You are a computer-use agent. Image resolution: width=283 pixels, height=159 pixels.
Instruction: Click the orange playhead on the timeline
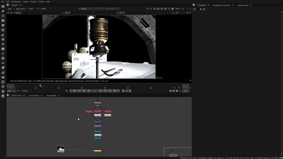40,86
